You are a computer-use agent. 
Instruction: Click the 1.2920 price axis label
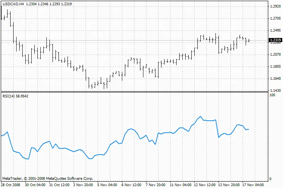click(x=274, y=6)
